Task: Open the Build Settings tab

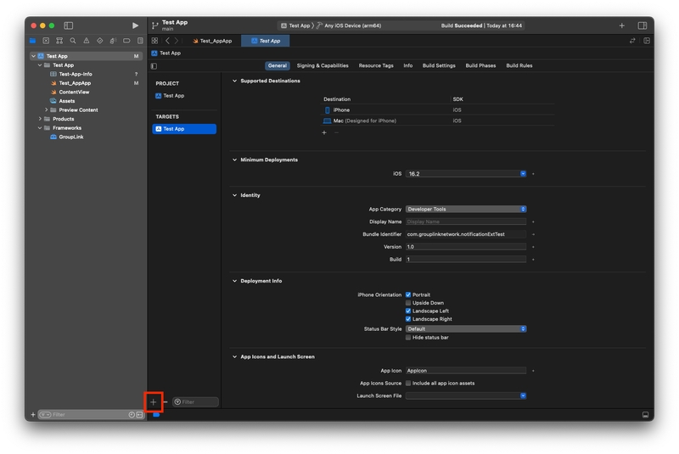Action: click(x=439, y=65)
